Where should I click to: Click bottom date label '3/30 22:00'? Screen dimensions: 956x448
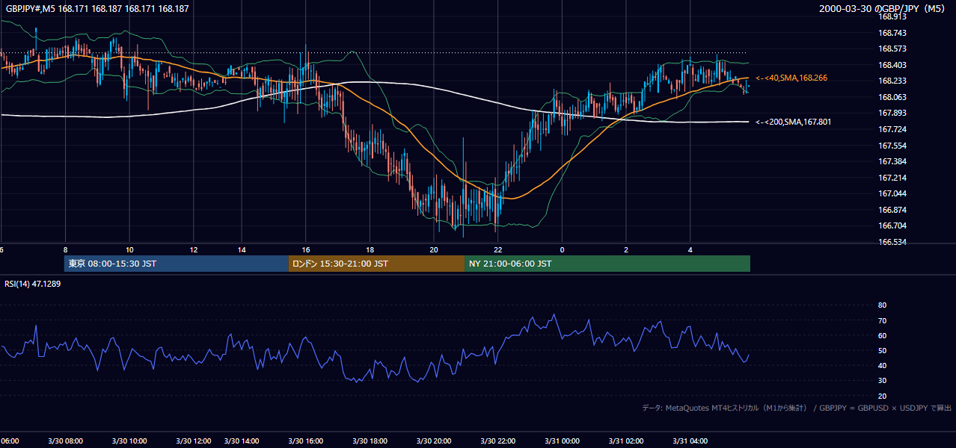pyautogui.click(x=497, y=441)
